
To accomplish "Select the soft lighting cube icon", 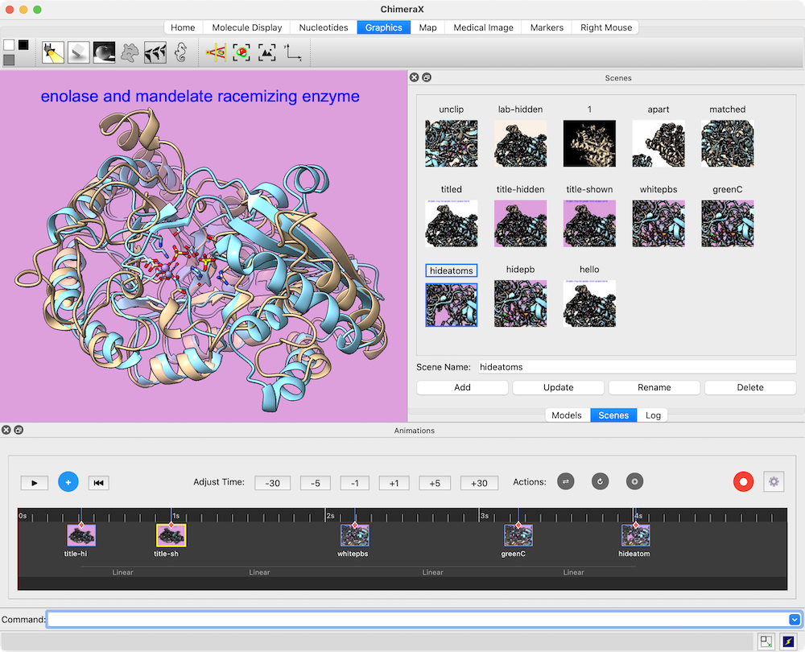I will (x=79, y=53).
